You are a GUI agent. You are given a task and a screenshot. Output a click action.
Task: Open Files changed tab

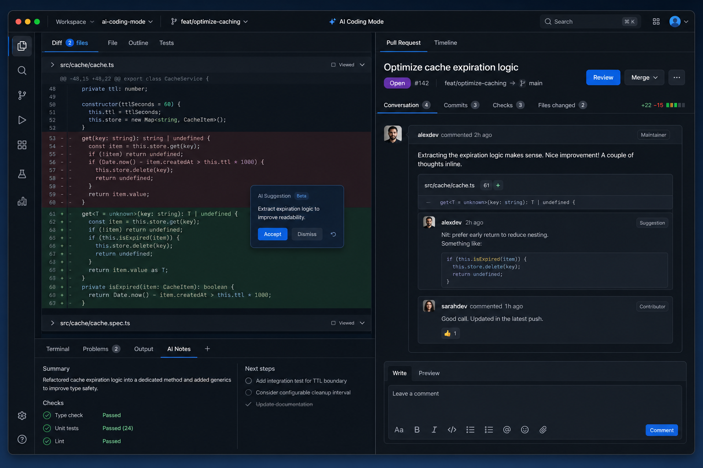tap(562, 105)
